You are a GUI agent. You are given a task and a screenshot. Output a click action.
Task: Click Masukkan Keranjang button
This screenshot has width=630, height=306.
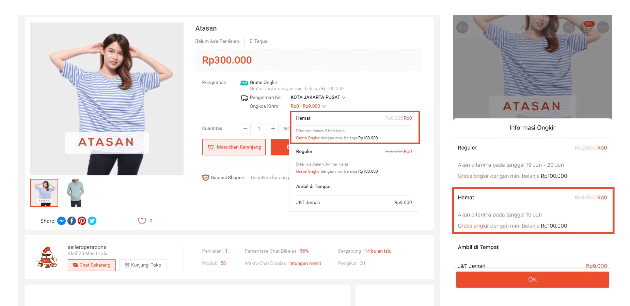[234, 147]
